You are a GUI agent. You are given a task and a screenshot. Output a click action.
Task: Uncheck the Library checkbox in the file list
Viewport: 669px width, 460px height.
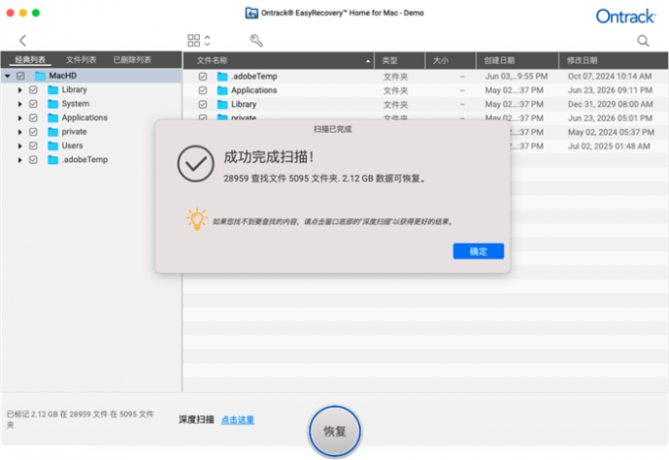coord(203,104)
